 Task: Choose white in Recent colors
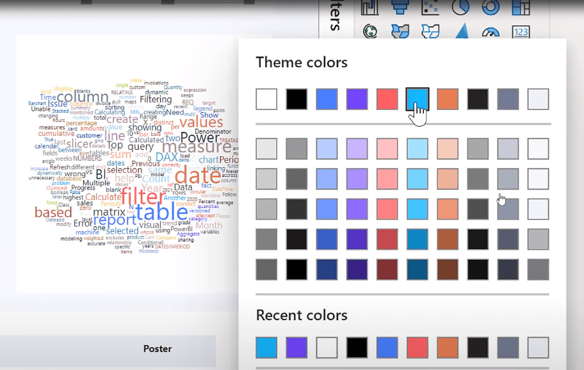coord(327,348)
